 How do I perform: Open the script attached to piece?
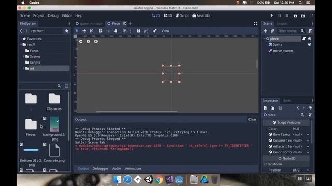(304, 39)
